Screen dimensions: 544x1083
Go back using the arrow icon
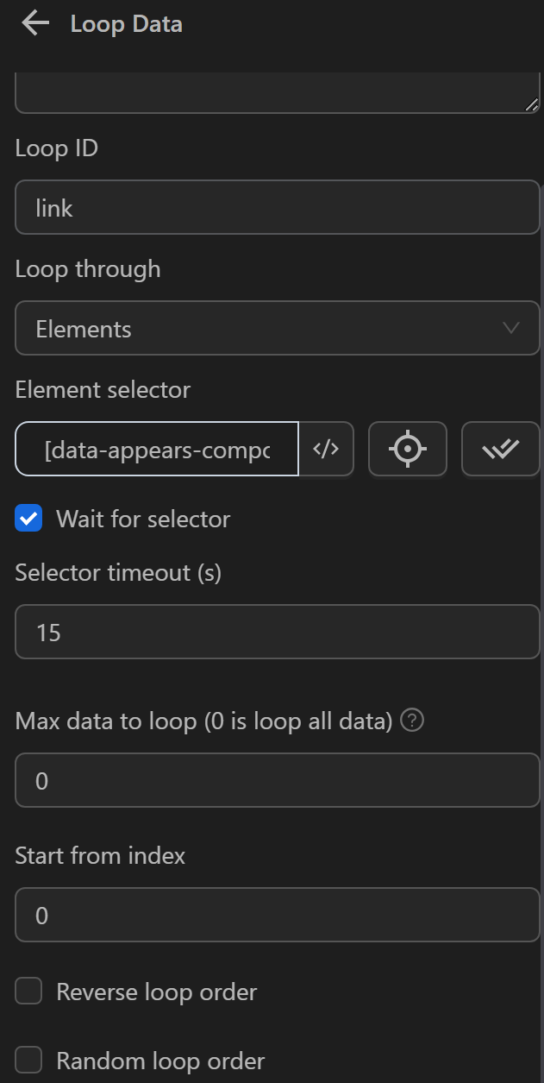click(x=35, y=23)
